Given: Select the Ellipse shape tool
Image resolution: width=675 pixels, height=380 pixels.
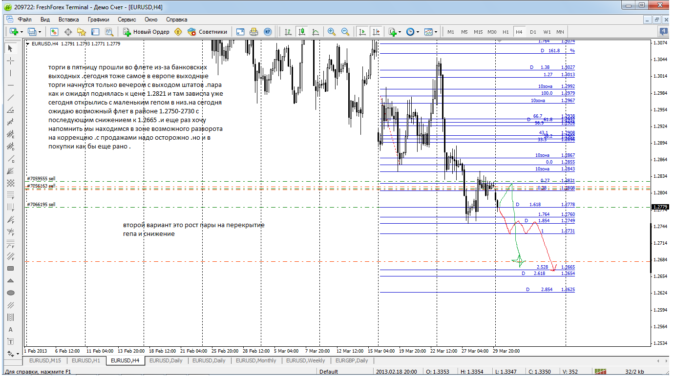Looking at the screenshot, I should point(11,293).
